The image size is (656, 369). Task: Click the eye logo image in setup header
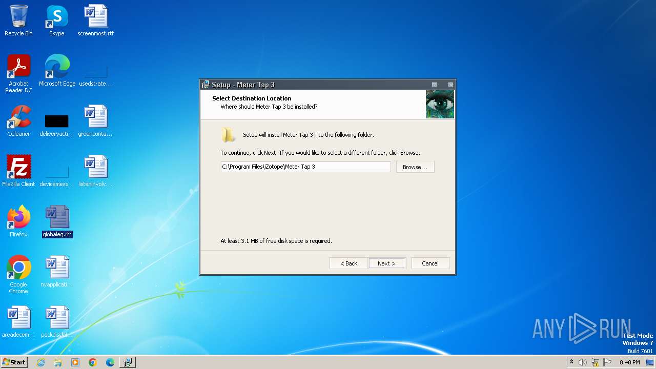click(440, 105)
